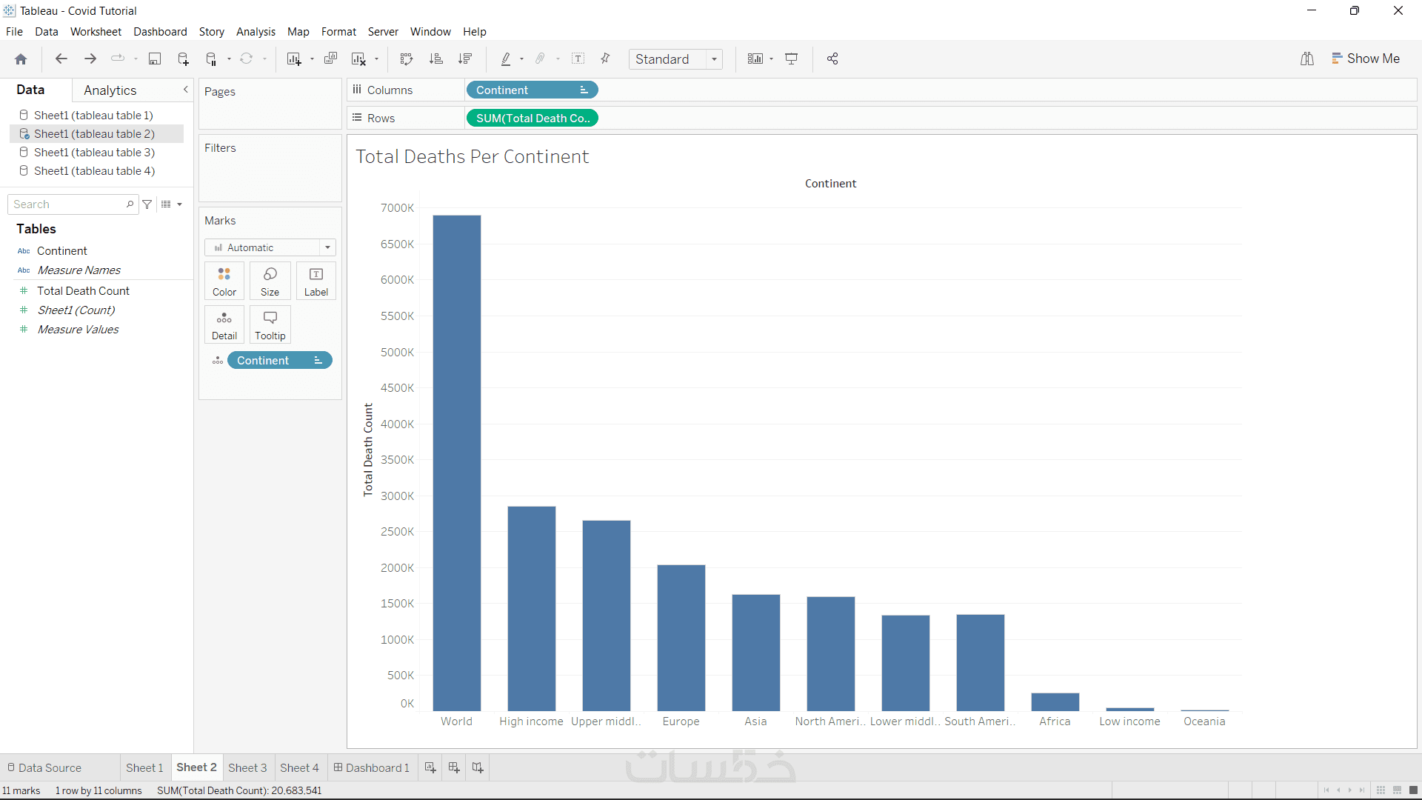Click the Tableau home start page icon
The height and width of the screenshot is (800, 1422).
tap(21, 59)
